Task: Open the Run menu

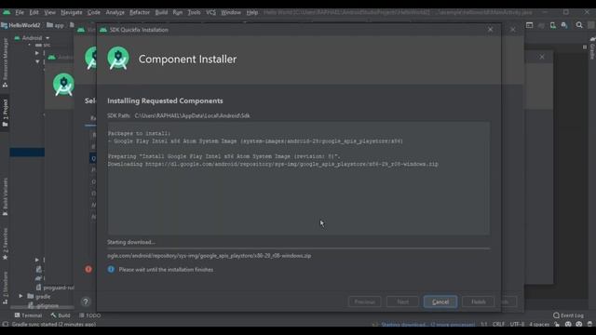Action: (178, 12)
